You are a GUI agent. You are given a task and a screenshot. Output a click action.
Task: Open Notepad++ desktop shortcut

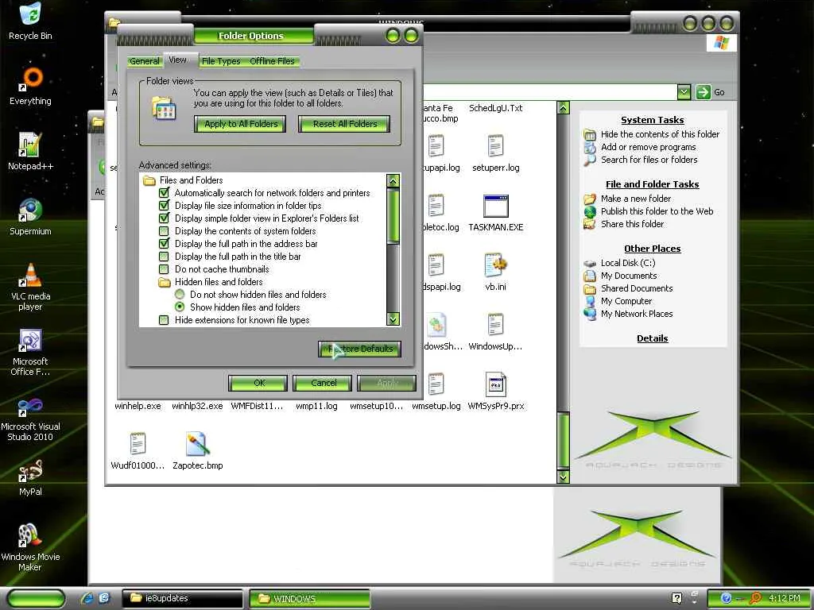pos(29,145)
